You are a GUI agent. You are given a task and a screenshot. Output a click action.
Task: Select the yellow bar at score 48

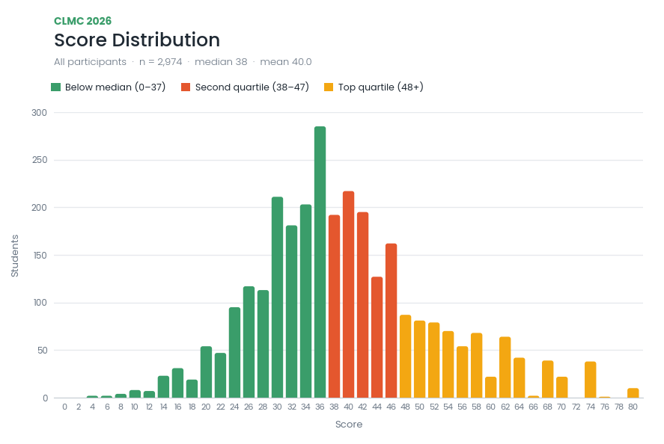click(x=405, y=357)
